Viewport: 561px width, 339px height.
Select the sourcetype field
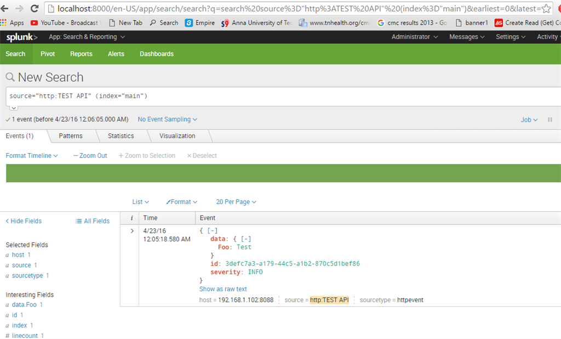[x=27, y=275]
